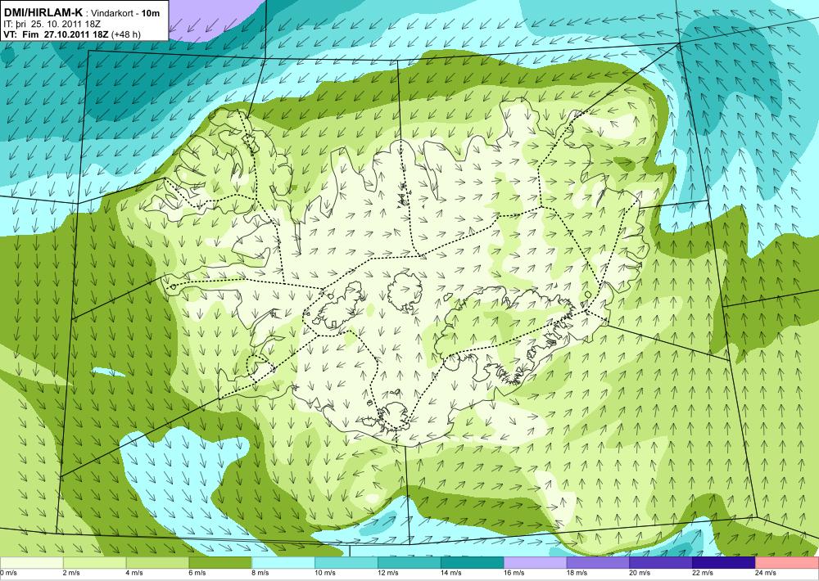Pick the dark navy 22 to 24 m/s swatch
This screenshot has height=581, width=819.
tap(724, 563)
